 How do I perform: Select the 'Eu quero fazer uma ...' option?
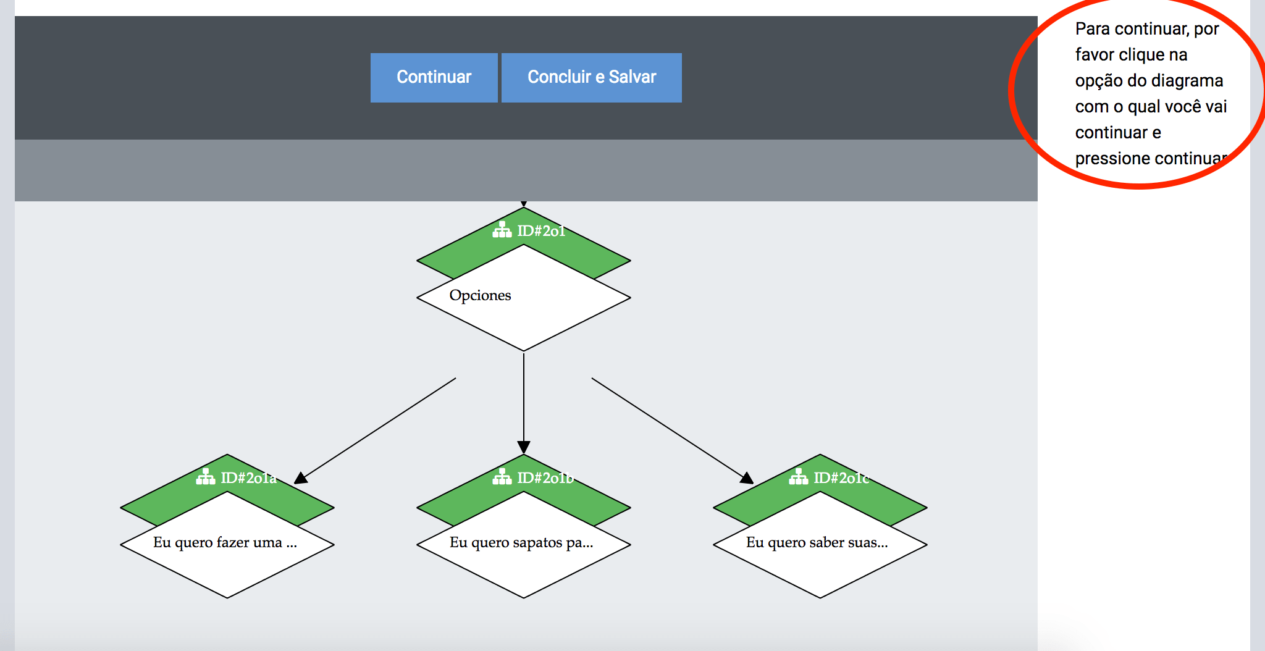pos(227,545)
